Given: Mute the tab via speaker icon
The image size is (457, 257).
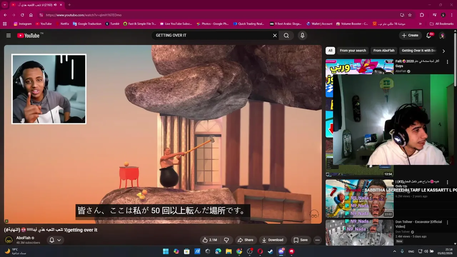Looking at the screenshot, I should click(55, 5).
